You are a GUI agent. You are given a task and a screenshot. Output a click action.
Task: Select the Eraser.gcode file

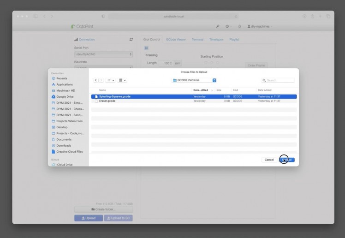click(x=107, y=101)
